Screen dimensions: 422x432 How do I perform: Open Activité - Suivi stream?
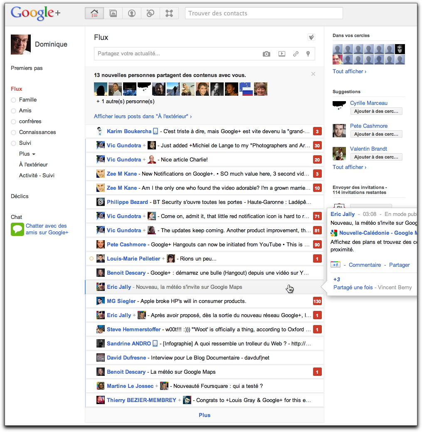(37, 175)
